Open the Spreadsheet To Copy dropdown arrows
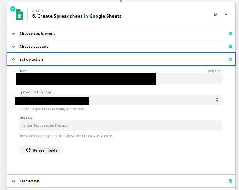 [x=217, y=100]
